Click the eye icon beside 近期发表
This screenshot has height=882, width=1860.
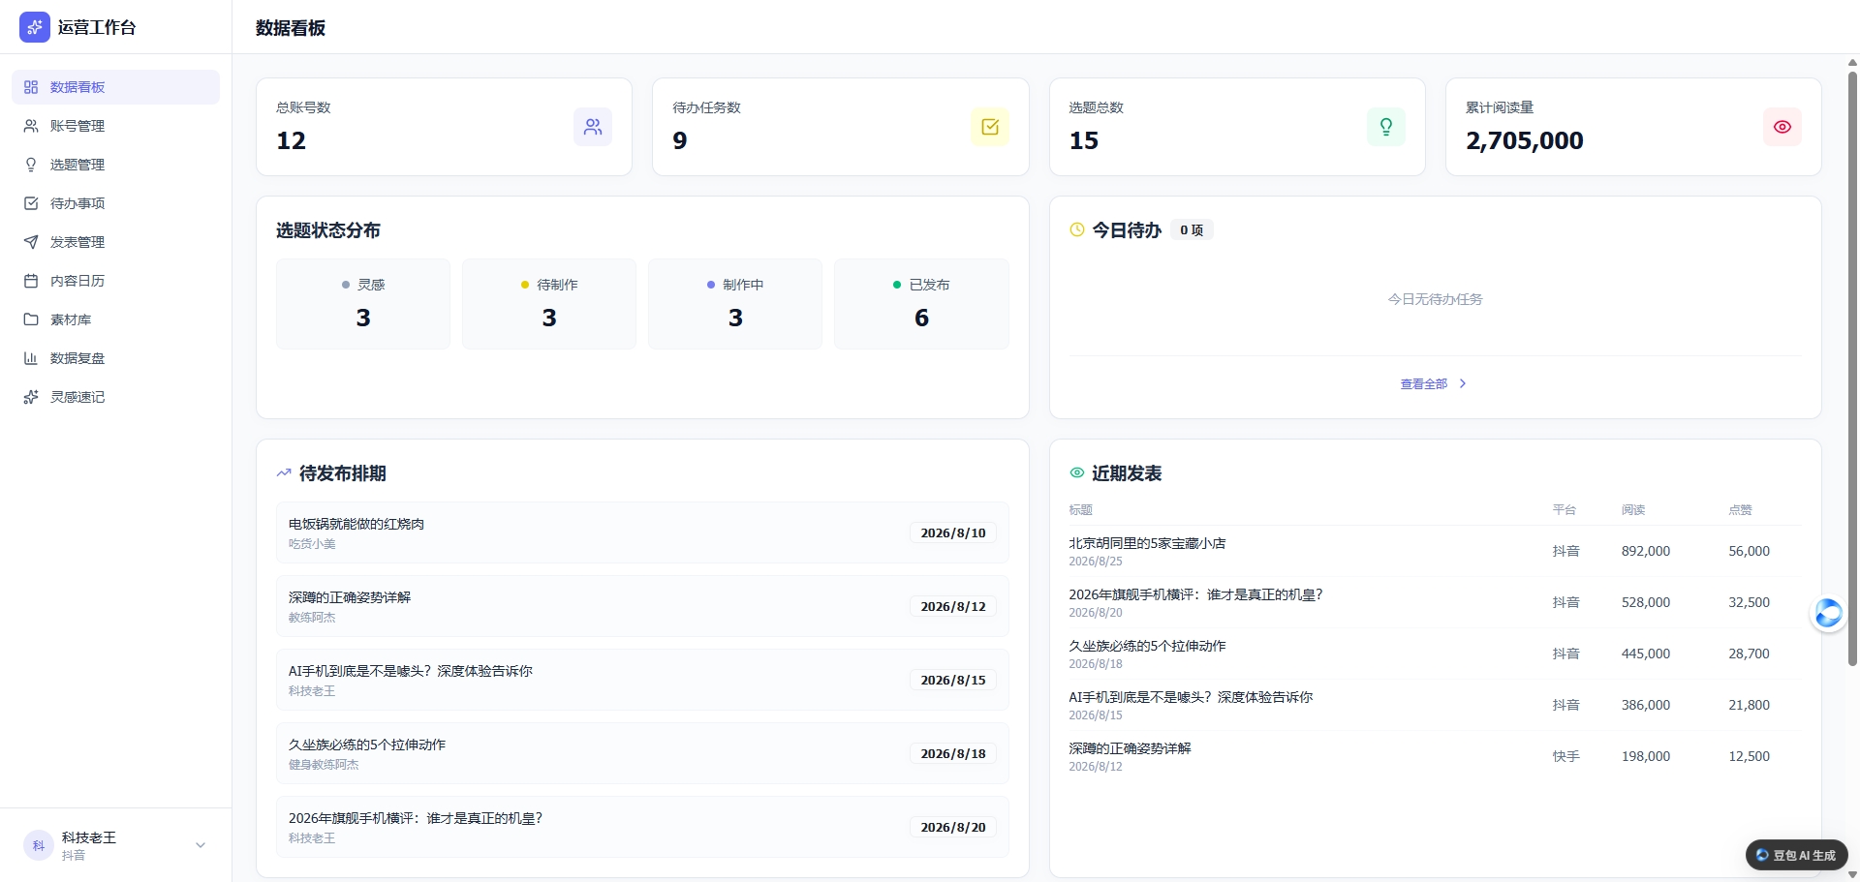tap(1077, 472)
